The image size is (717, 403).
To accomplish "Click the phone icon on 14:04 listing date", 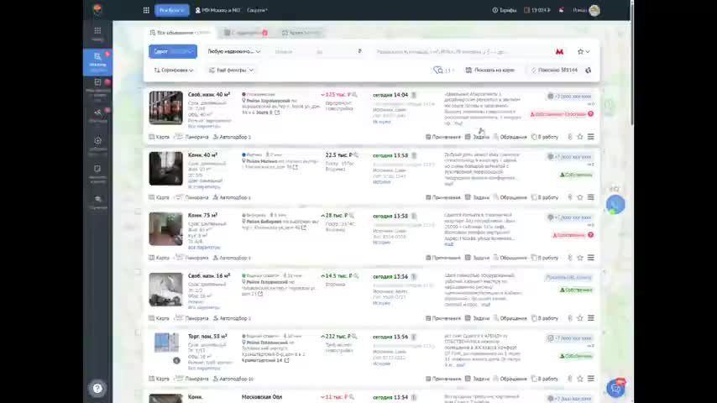I will coord(413,95).
